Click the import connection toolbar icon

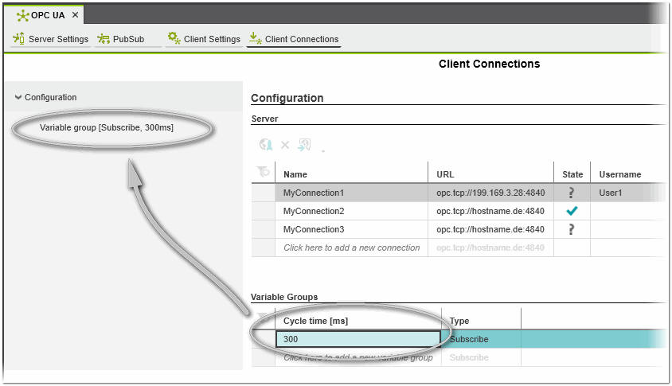tap(304, 146)
